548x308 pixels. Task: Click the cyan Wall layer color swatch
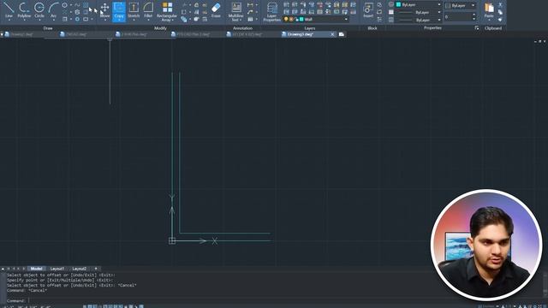coord(301,19)
